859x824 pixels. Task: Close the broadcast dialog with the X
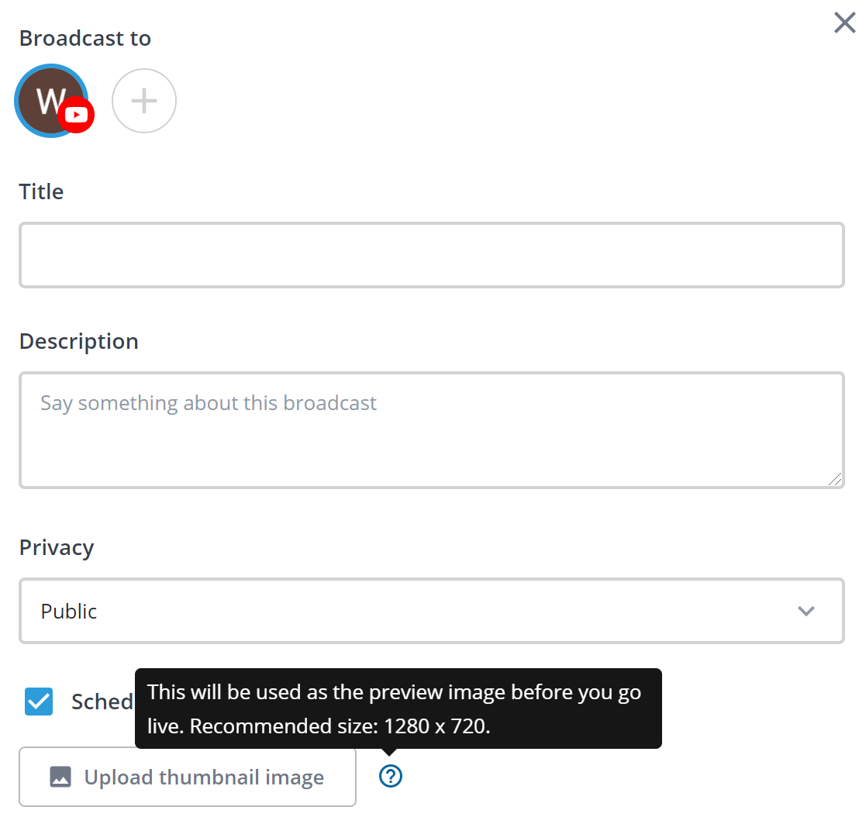(844, 23)
